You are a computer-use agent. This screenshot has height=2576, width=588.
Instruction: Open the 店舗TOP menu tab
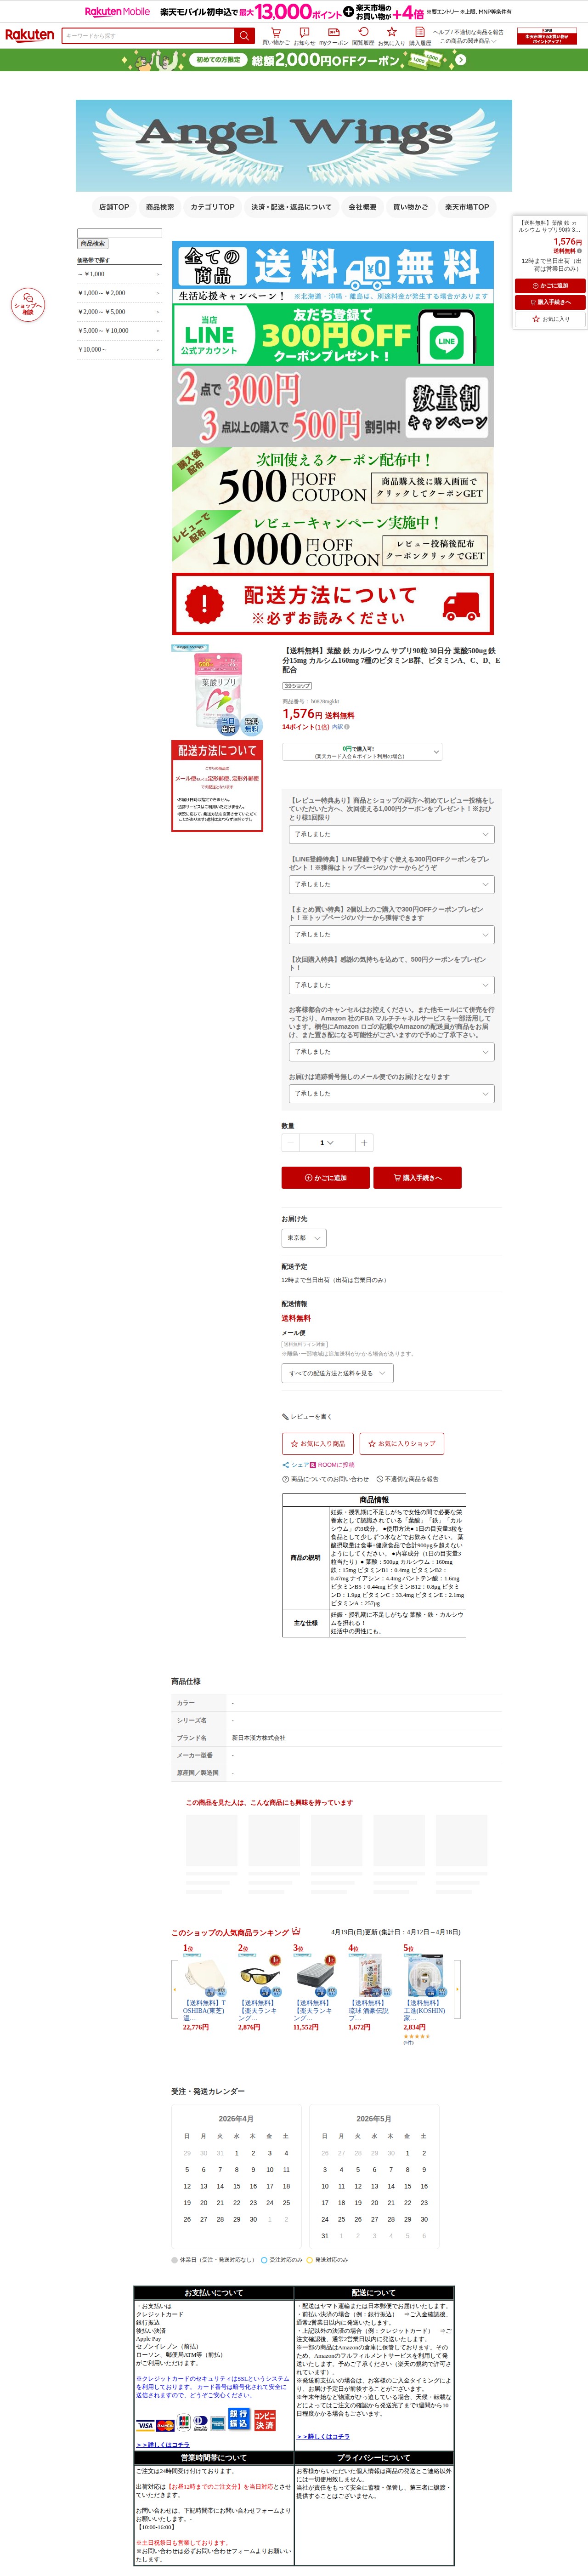pyautogui.click(x=114, y=207)
